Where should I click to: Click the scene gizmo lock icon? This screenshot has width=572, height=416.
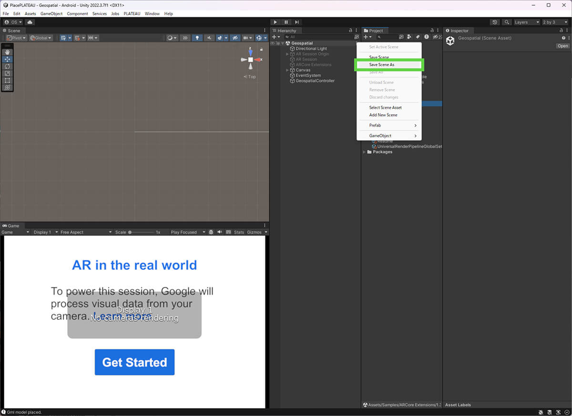(x=261, y=49)
